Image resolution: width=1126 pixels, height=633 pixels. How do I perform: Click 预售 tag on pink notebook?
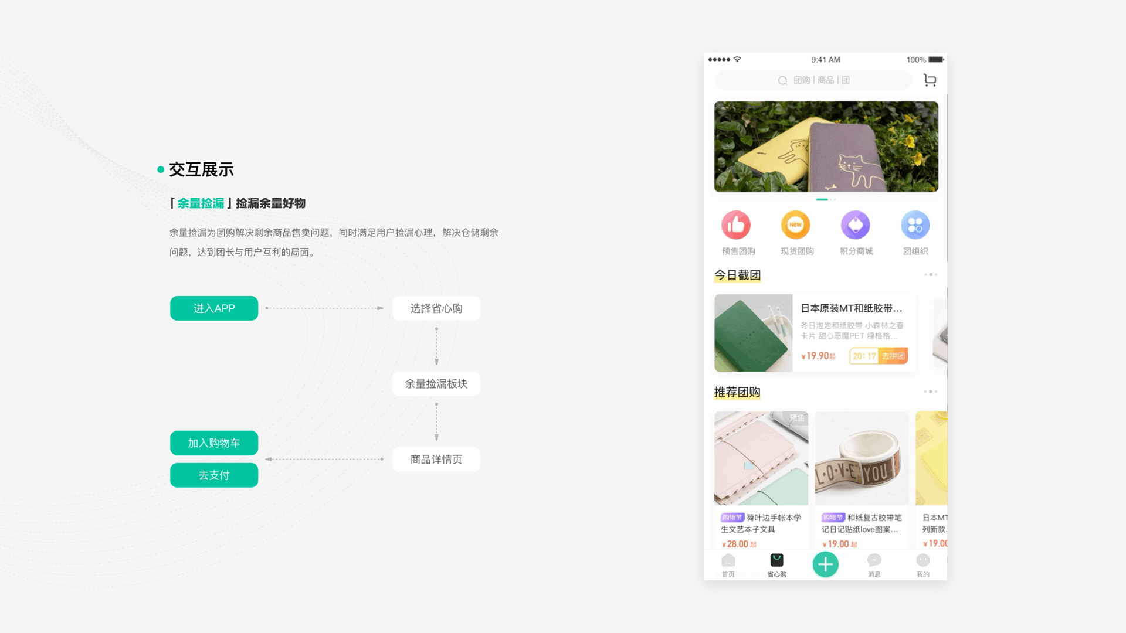797,418
